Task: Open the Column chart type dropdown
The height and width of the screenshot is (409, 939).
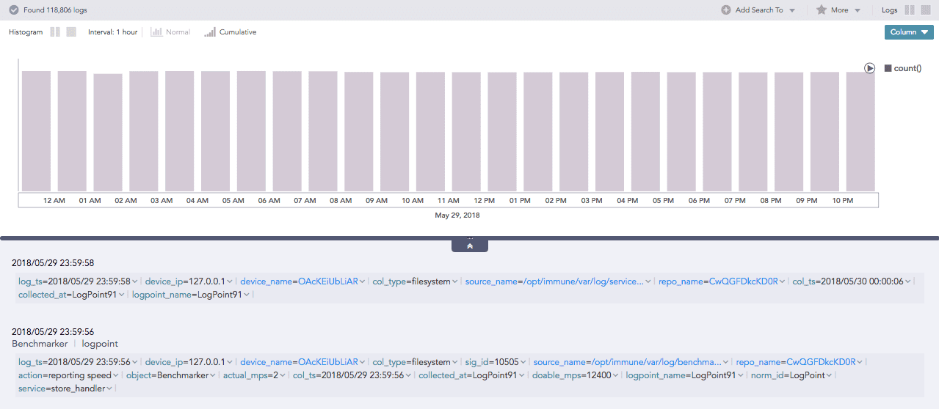Action: coord(909,32)
